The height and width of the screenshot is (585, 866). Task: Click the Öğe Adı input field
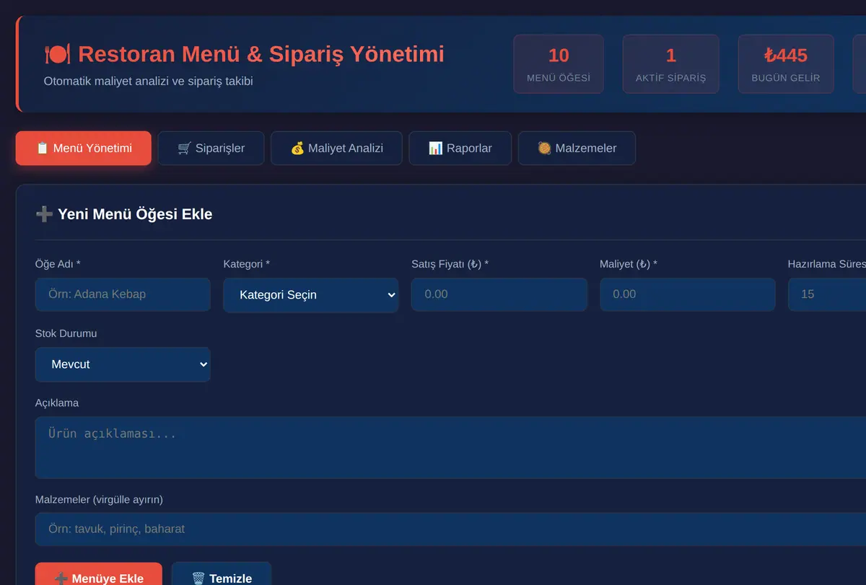tap(123, 294)
